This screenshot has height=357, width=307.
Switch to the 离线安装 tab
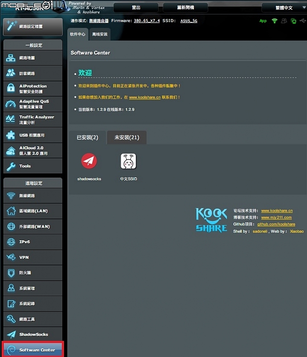point(100,34)
